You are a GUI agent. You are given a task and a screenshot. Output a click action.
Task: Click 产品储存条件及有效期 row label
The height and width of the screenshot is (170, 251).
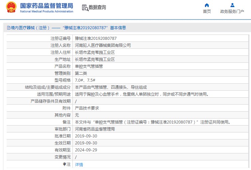pos(51,101)
